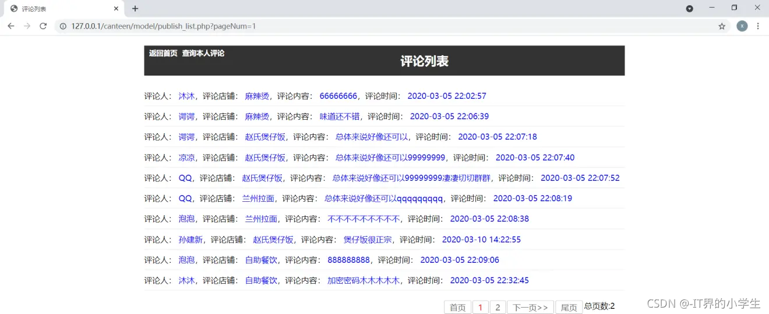Viewport: 769px width, 314px height.
Task: Open new tab with plus icon
Action: tap(135, 9)
